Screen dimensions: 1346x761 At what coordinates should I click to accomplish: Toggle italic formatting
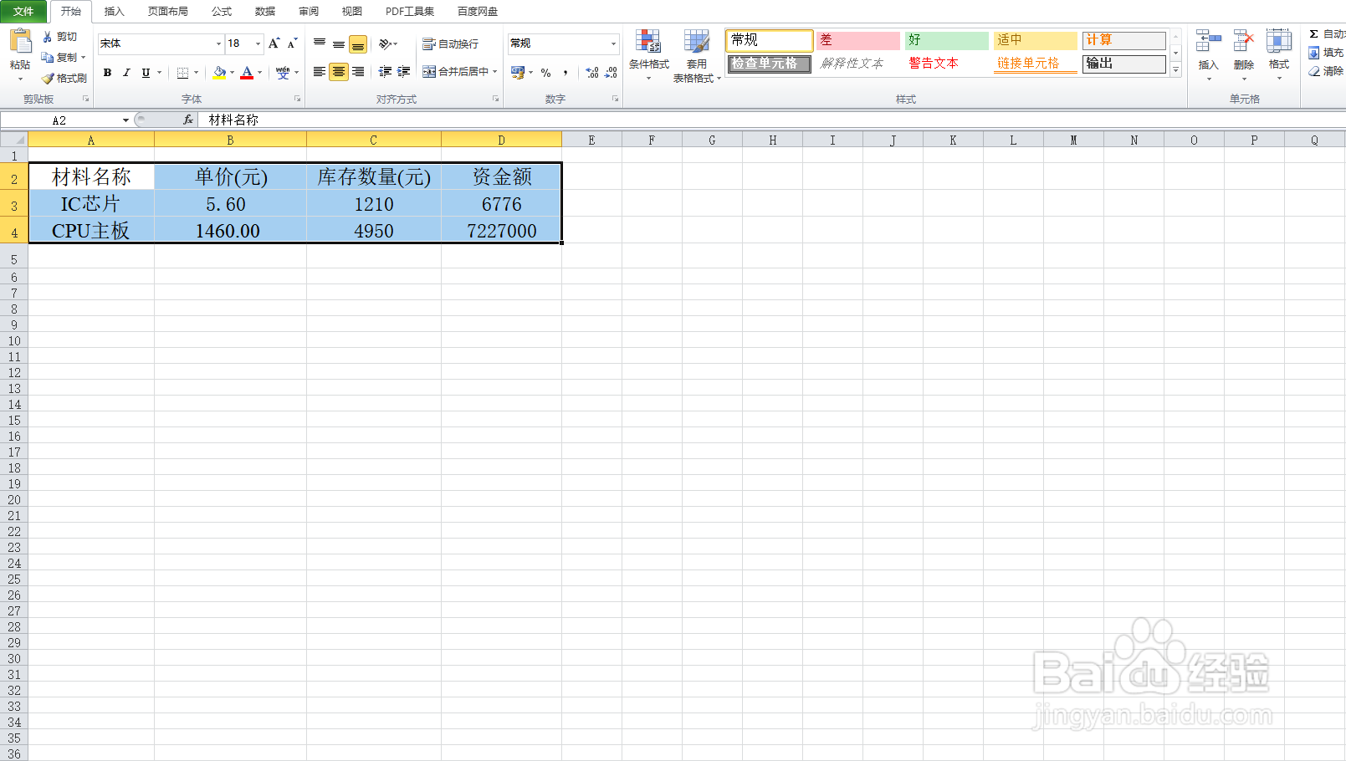(126, 73)
